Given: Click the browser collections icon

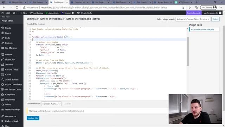Looking at the screenshot, I should click(x=197, y=7).
